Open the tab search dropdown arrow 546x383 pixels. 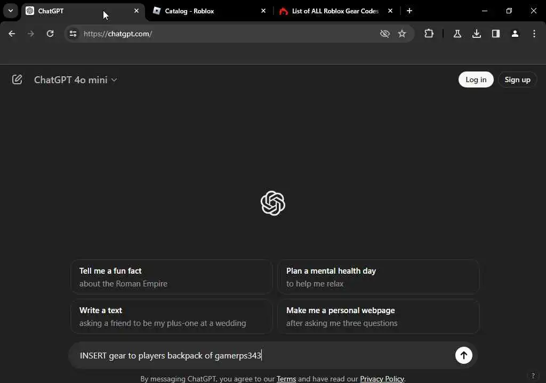pos(11,11)
